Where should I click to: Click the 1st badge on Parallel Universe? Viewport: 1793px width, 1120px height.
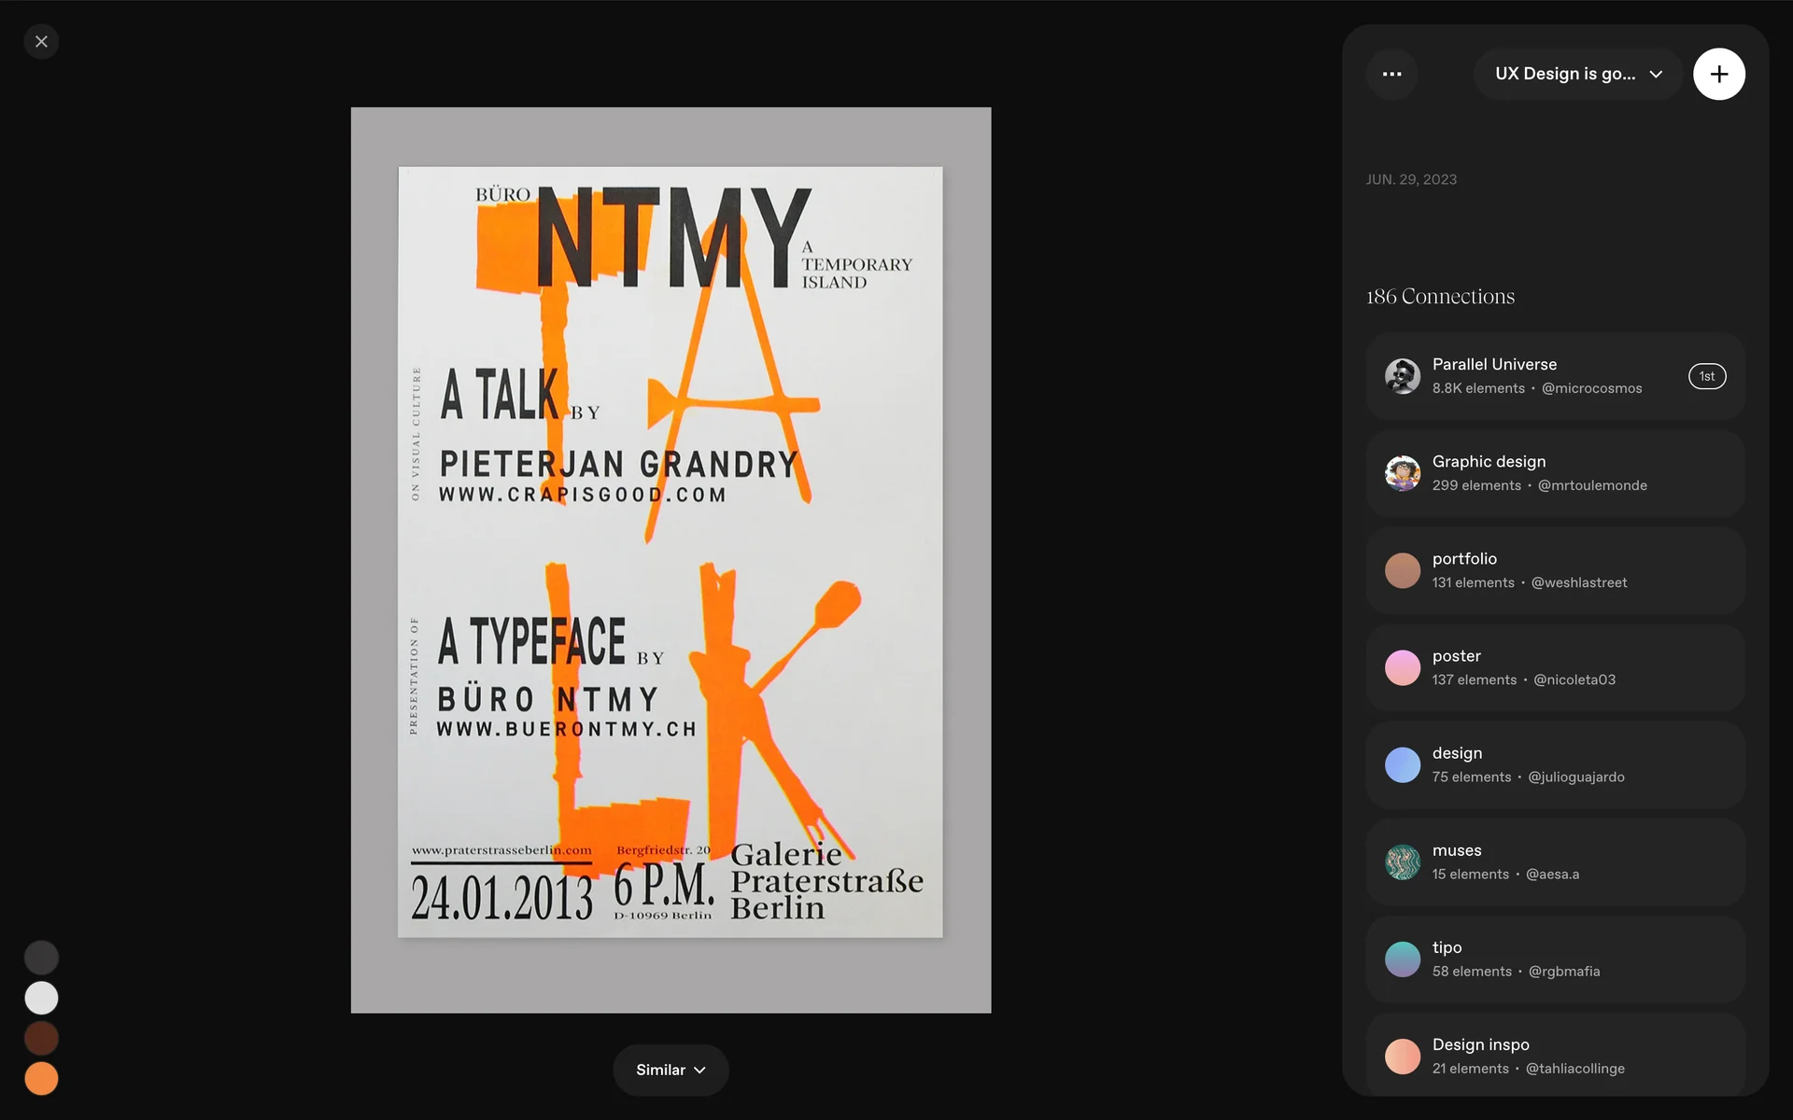coord(1706,376)
